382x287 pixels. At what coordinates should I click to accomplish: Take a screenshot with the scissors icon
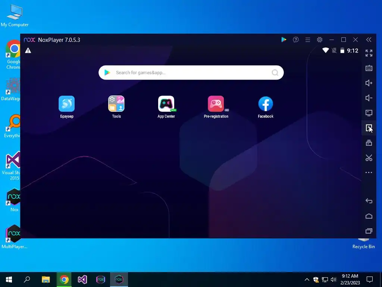click(369, 158)
